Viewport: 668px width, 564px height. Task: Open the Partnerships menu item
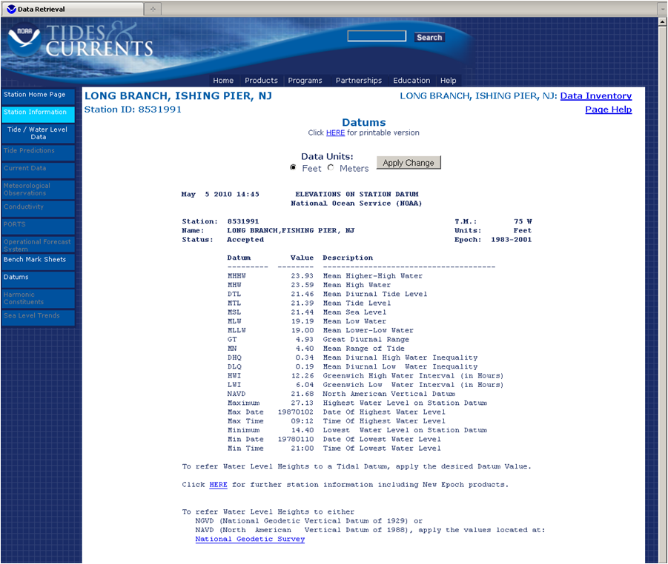(x=359, y=81)
